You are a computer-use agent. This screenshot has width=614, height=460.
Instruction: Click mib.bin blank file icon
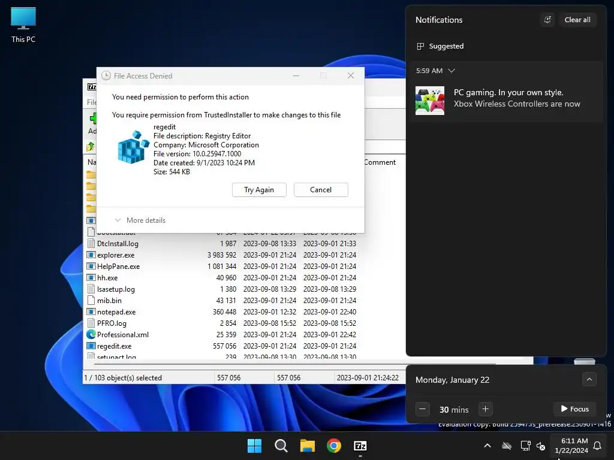(91, 301)
